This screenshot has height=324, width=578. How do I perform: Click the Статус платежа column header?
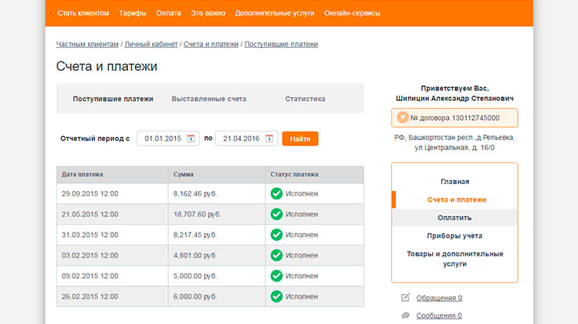click(x=314, y=175)
